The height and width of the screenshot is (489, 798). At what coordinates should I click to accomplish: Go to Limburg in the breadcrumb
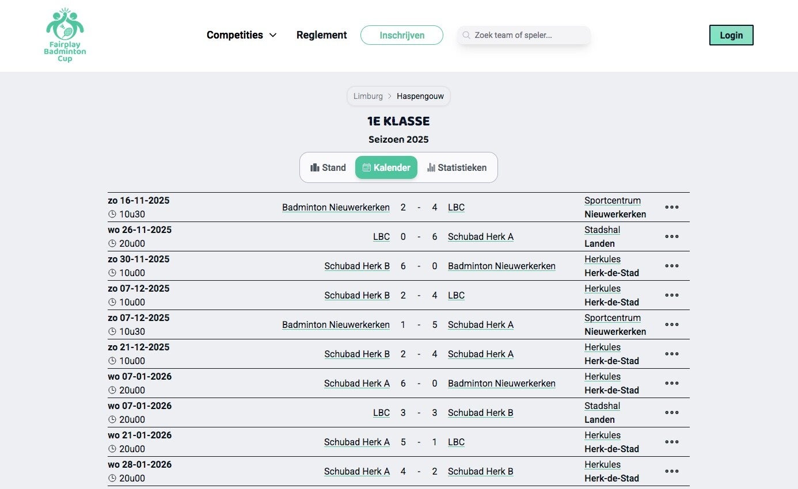point(368,96)
